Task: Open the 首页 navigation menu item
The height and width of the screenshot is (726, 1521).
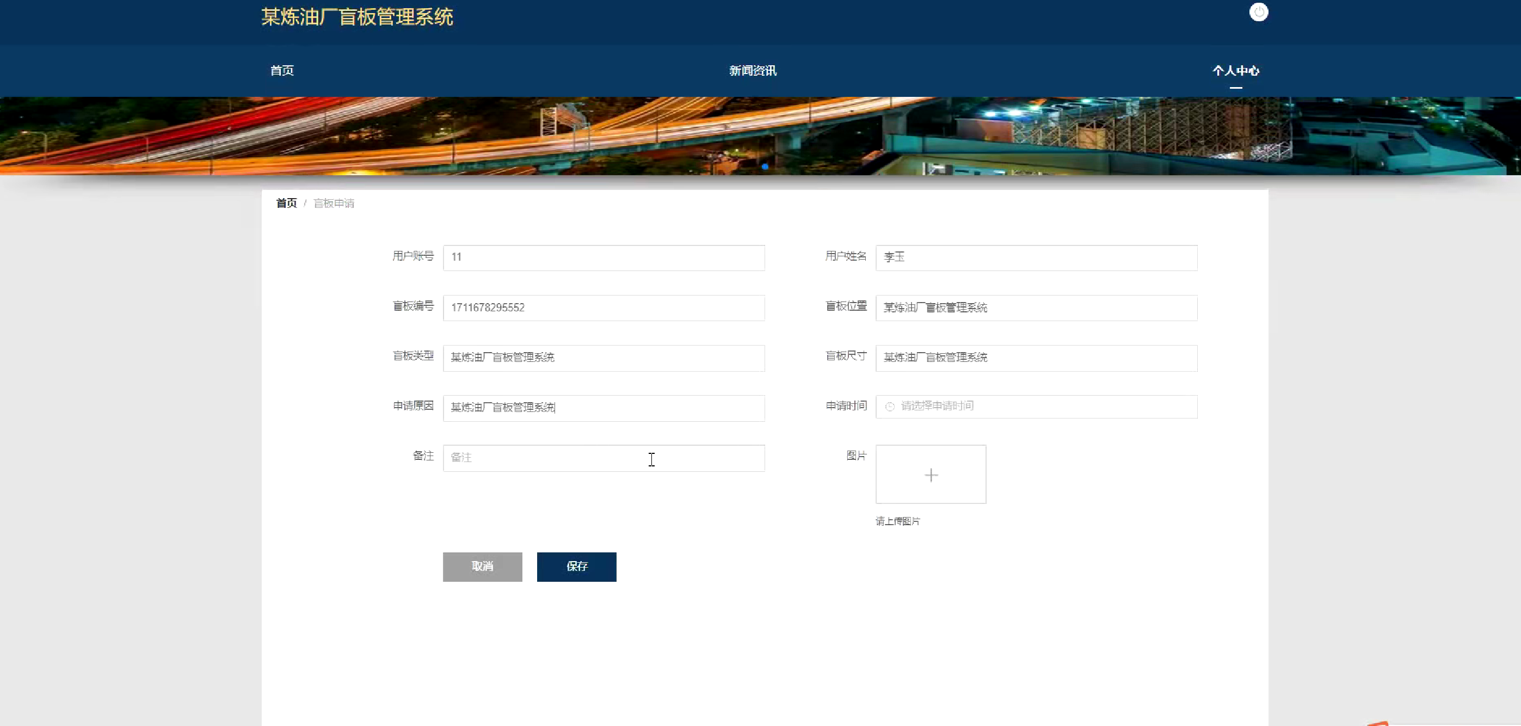Action: [x=282, y=71]
